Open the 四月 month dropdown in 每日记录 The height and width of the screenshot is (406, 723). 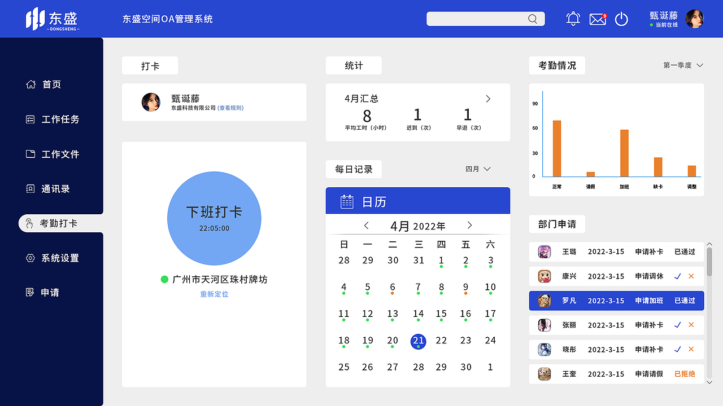[x=478, y=169]
